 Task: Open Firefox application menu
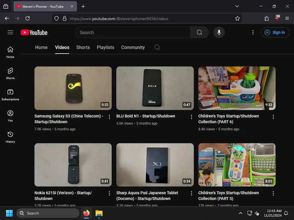287,18
